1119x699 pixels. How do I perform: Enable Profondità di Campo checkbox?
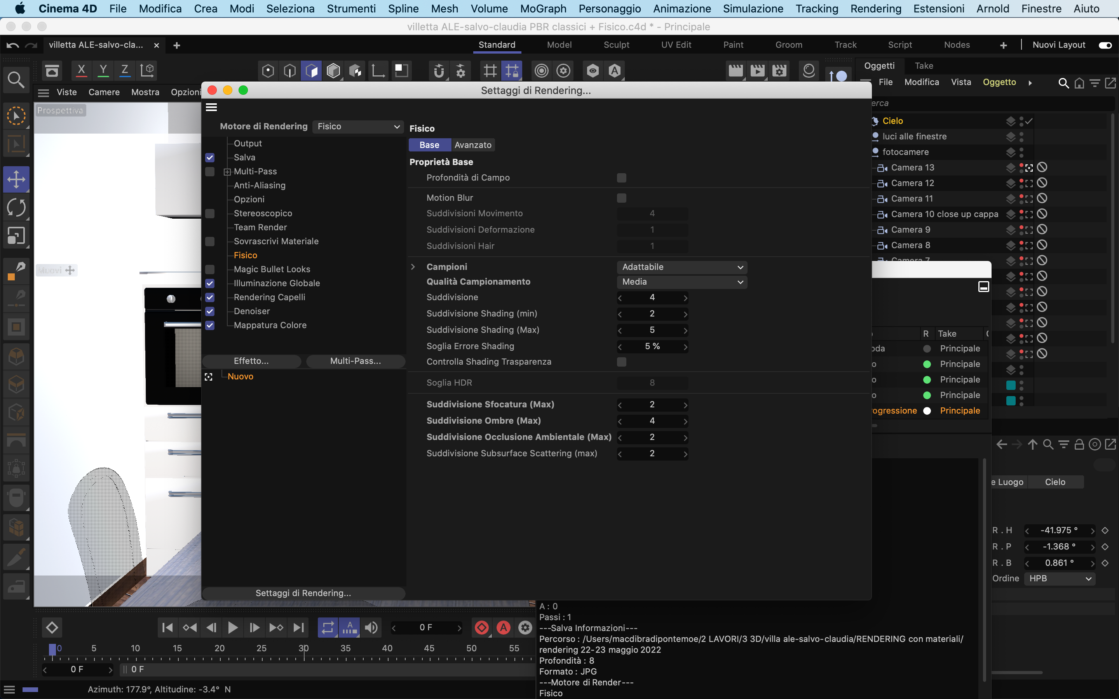click(621, 177)
